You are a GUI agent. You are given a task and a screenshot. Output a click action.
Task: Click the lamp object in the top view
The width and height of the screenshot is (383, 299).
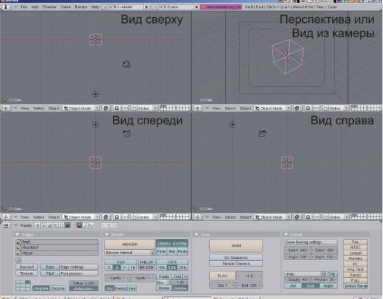tap(96, 94)
